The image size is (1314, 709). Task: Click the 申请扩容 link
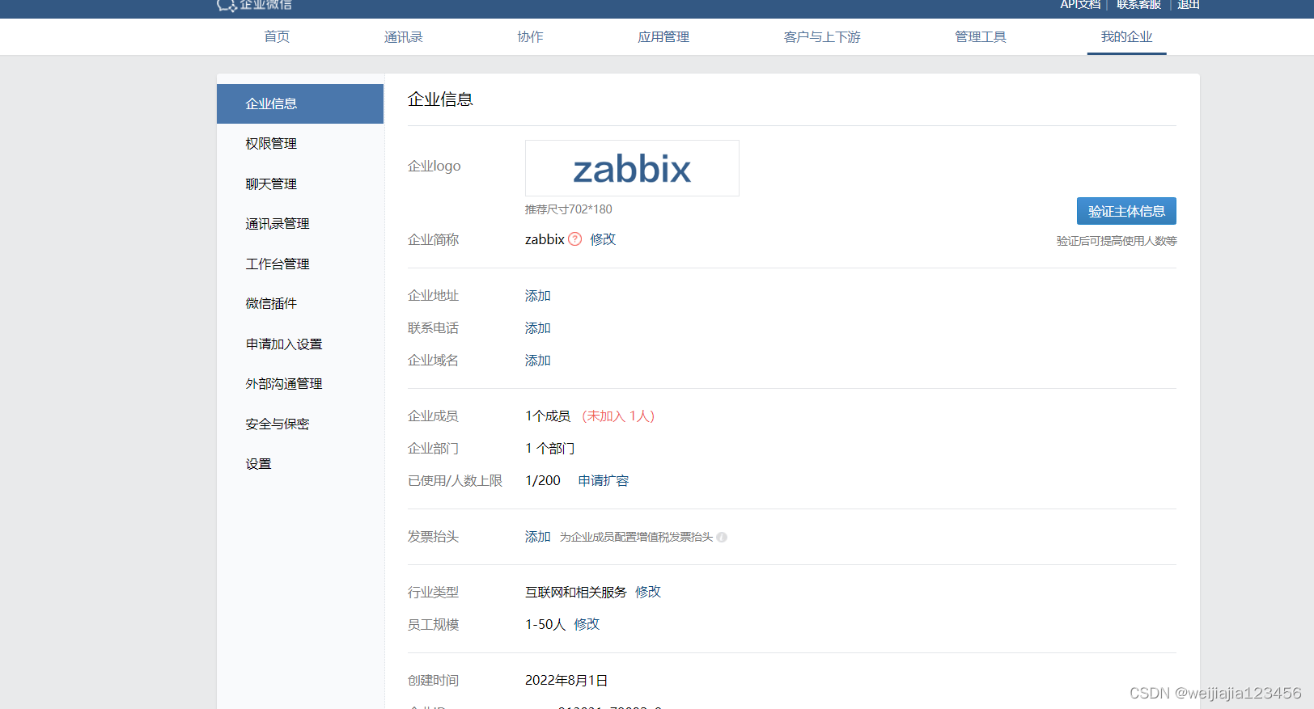point(604,481)
